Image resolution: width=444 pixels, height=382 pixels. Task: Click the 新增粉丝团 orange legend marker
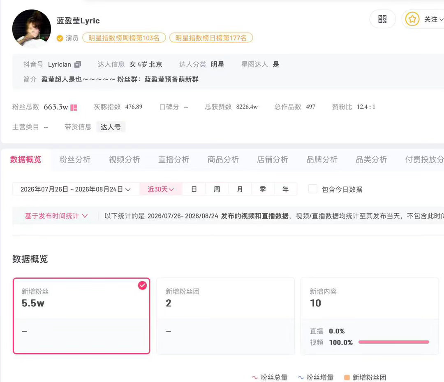click(x=347, y=377)
